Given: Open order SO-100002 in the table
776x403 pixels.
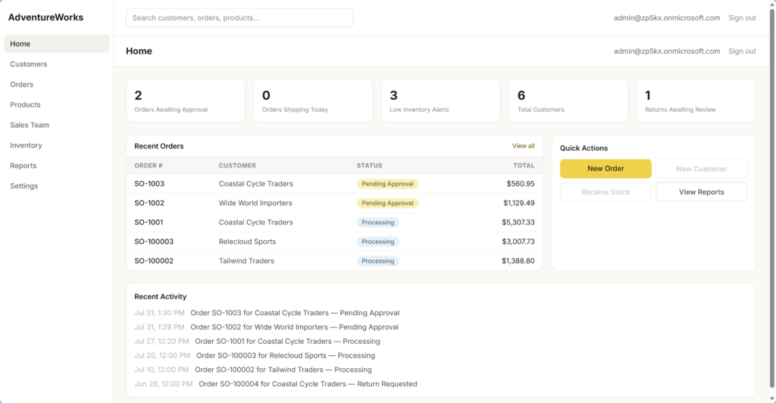Looking at the screenshot, I should point(154,261).
